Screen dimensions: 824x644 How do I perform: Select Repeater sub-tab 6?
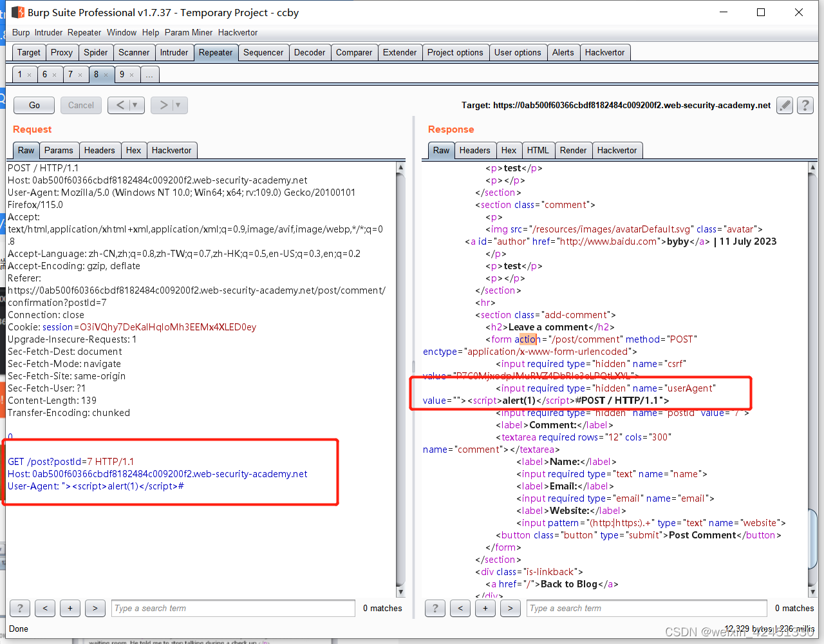[44, 74]
